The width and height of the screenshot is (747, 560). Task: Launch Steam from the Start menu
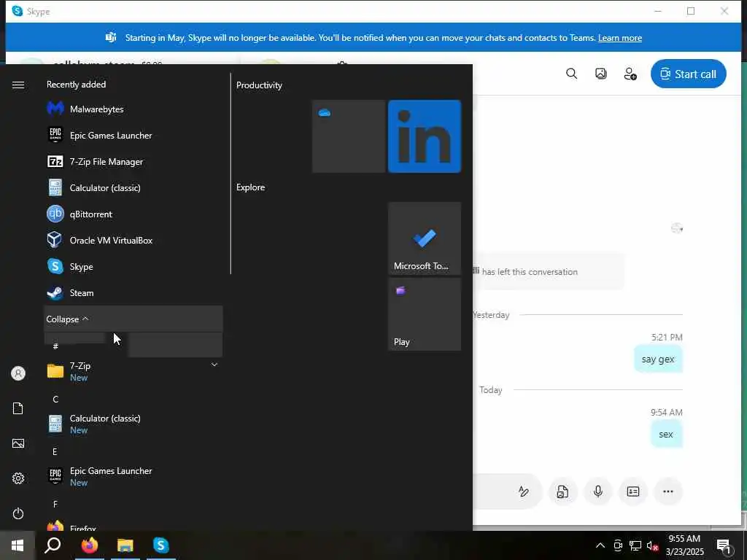tap(133, 292)
